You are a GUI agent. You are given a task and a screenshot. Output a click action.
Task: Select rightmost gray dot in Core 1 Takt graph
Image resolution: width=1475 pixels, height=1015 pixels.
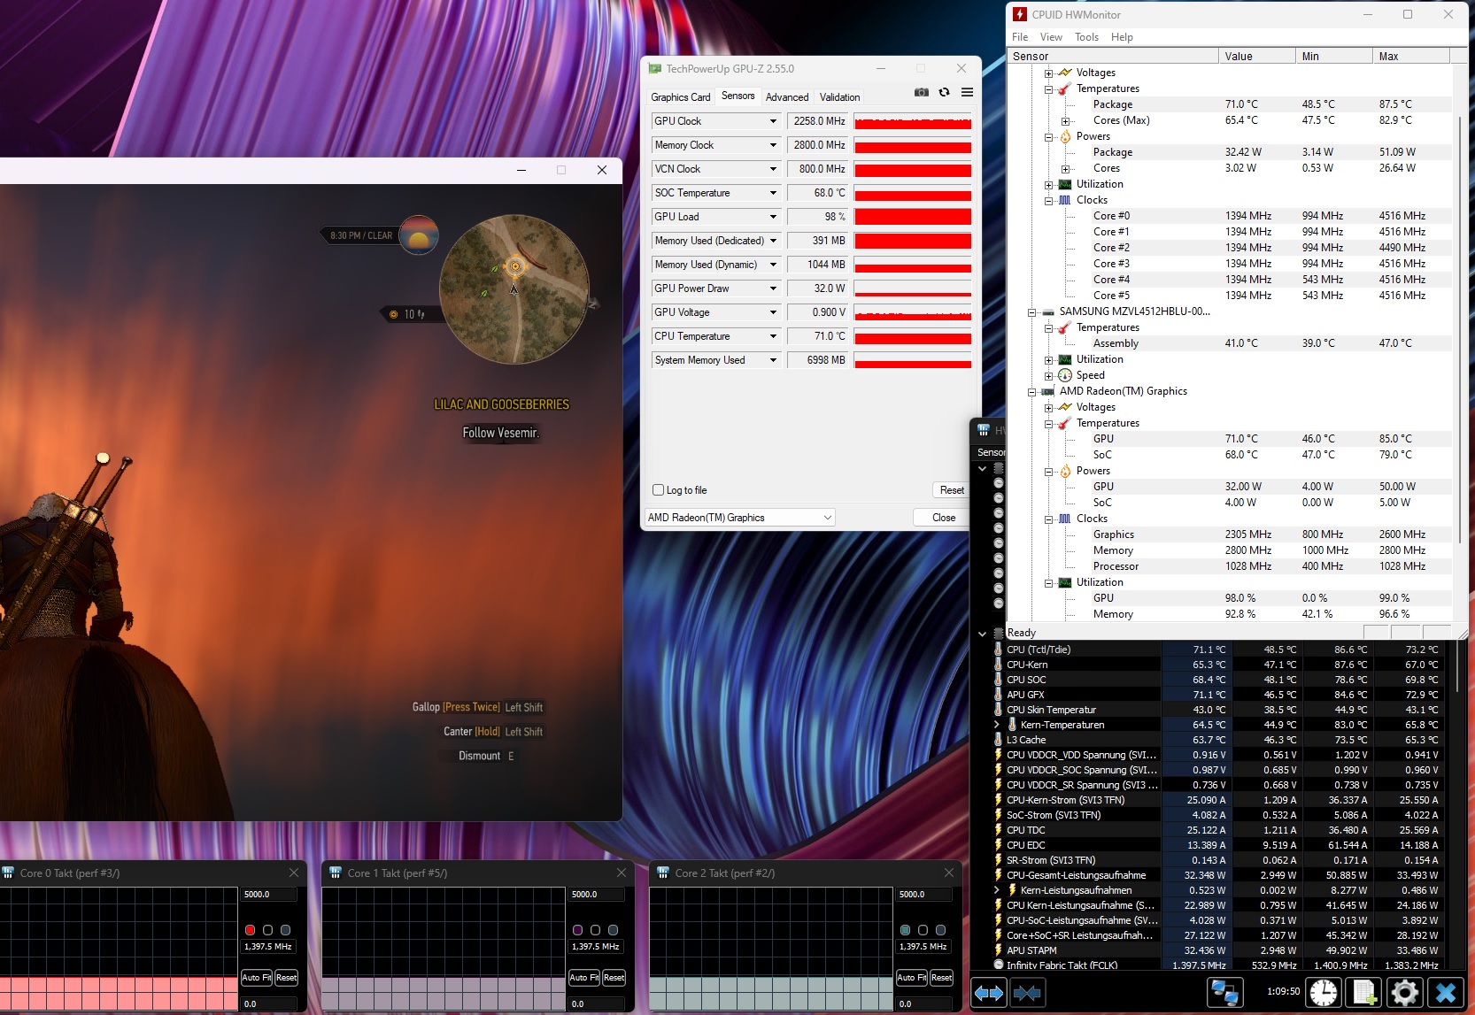613,930
